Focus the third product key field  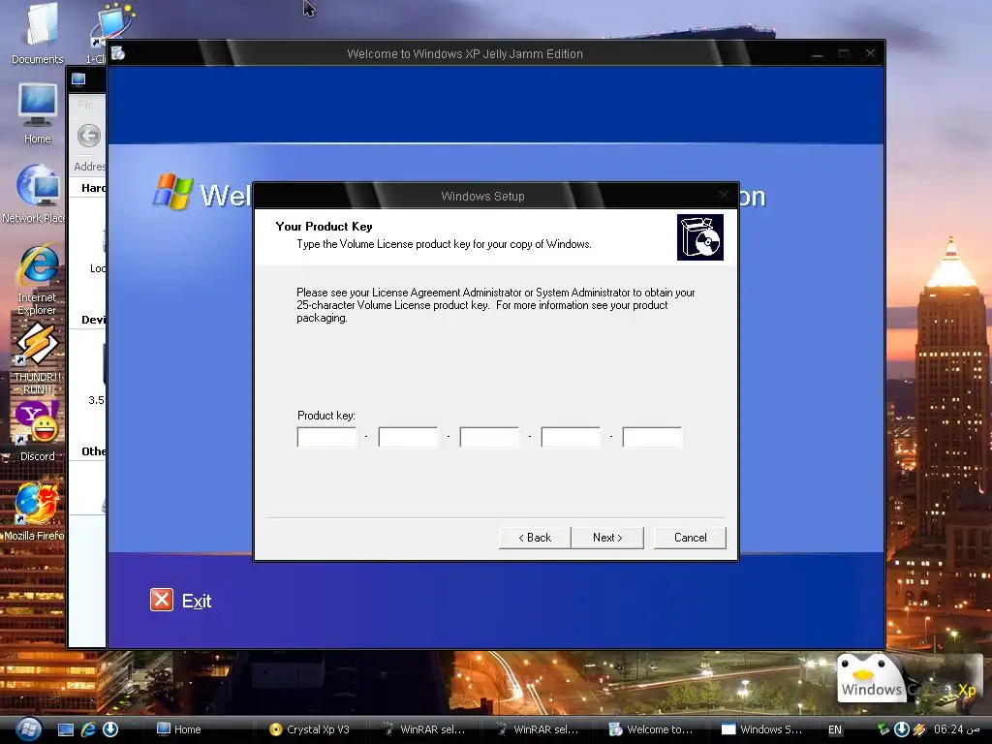tap(489, 437)
